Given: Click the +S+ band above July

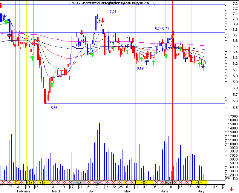Looking at the screenshot, I should [x=199, y=182].
